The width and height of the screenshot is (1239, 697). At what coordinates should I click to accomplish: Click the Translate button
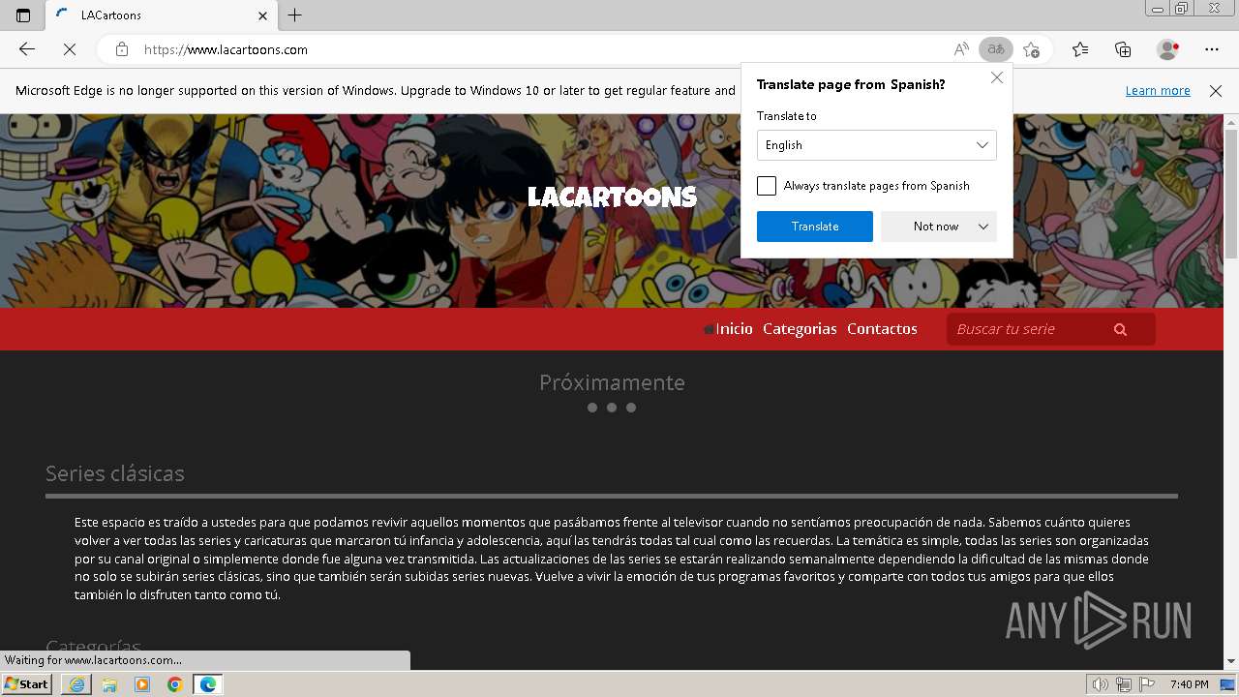(815, 227)
